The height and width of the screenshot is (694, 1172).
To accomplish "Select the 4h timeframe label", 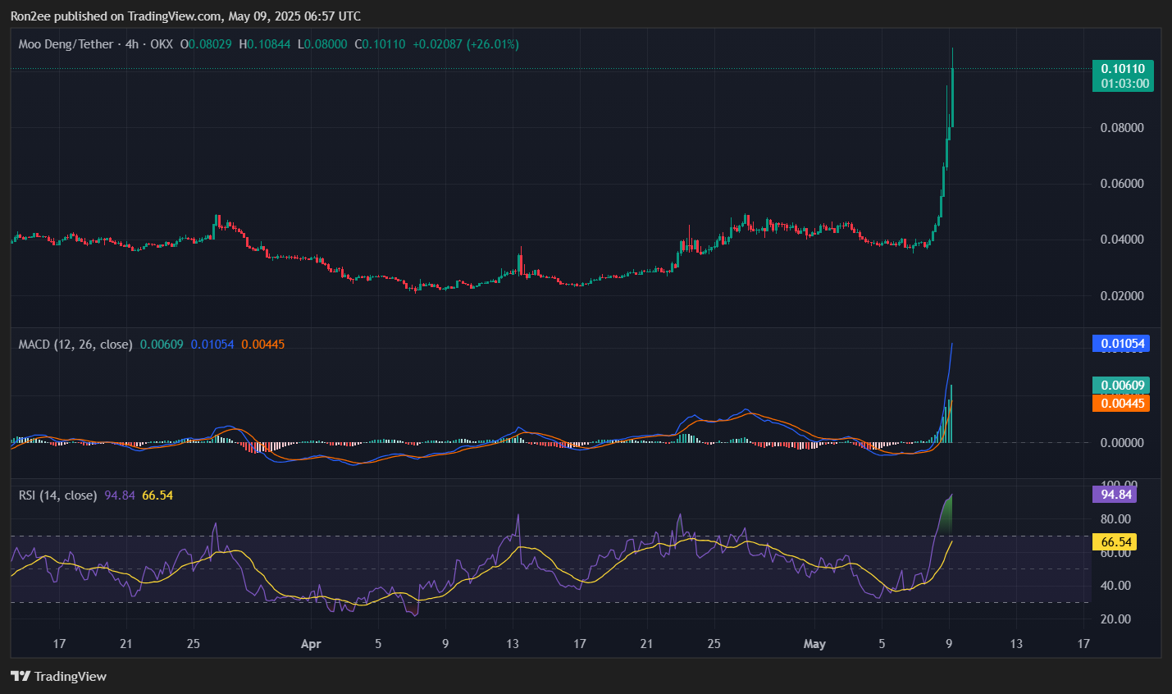I will pos(131,43).
